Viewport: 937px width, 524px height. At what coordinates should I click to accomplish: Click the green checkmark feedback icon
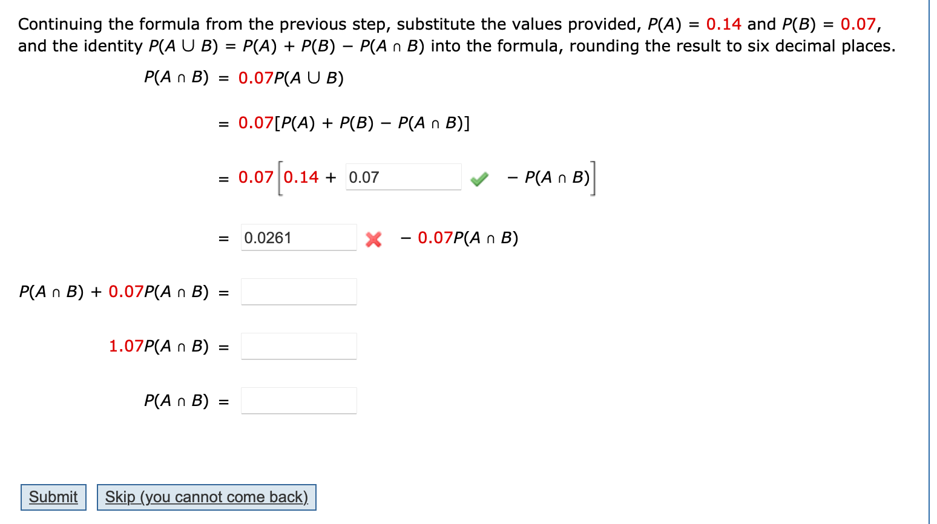click(479, 178)
